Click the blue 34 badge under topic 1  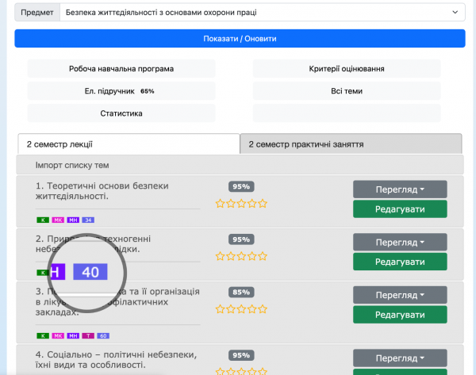pos(88,220)
